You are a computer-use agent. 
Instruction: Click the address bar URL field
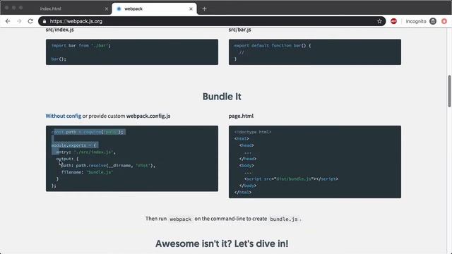tap(212, 21)
